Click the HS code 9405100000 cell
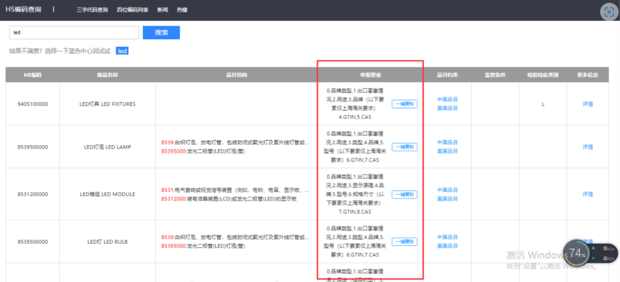This screenshot has width=620, height=282. point(32,104)
